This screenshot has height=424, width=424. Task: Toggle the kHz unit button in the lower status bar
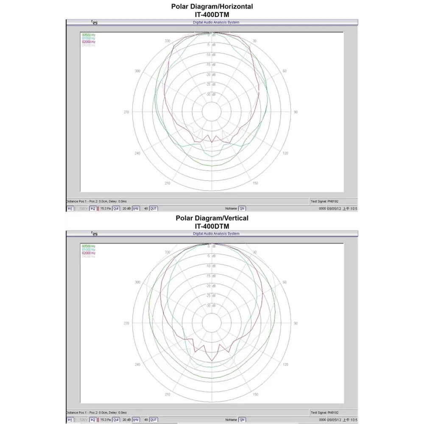[x=136, y=420]
